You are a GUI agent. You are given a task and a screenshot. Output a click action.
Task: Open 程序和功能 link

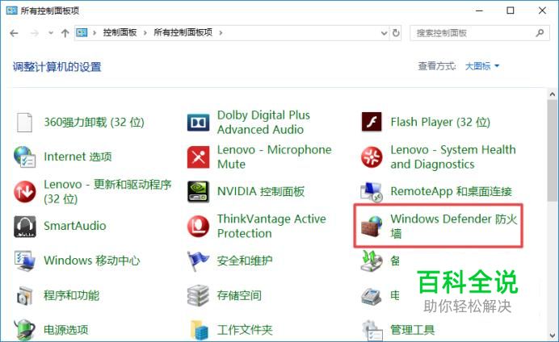click(71, 295)
